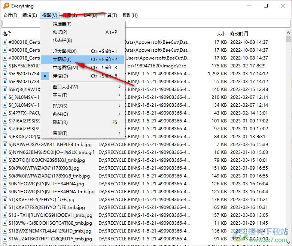Click the vertical scrollbar thumb
The image size is (292, 246).
(288, 39)
